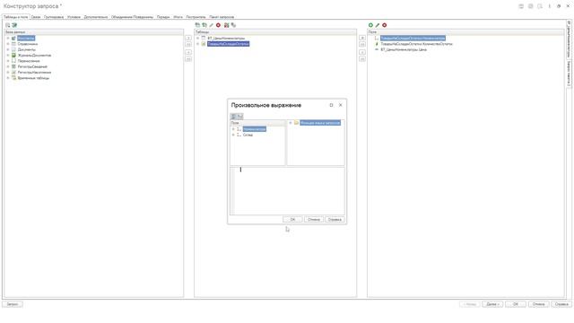Viewport: 574px width, 323px height.
Task: Expand the ЖурналыДокументов node
Action: click(8, 56)
